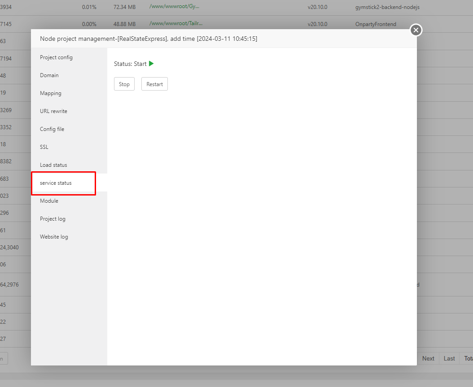Restart the RealStateExpress service

pos(154,84)
